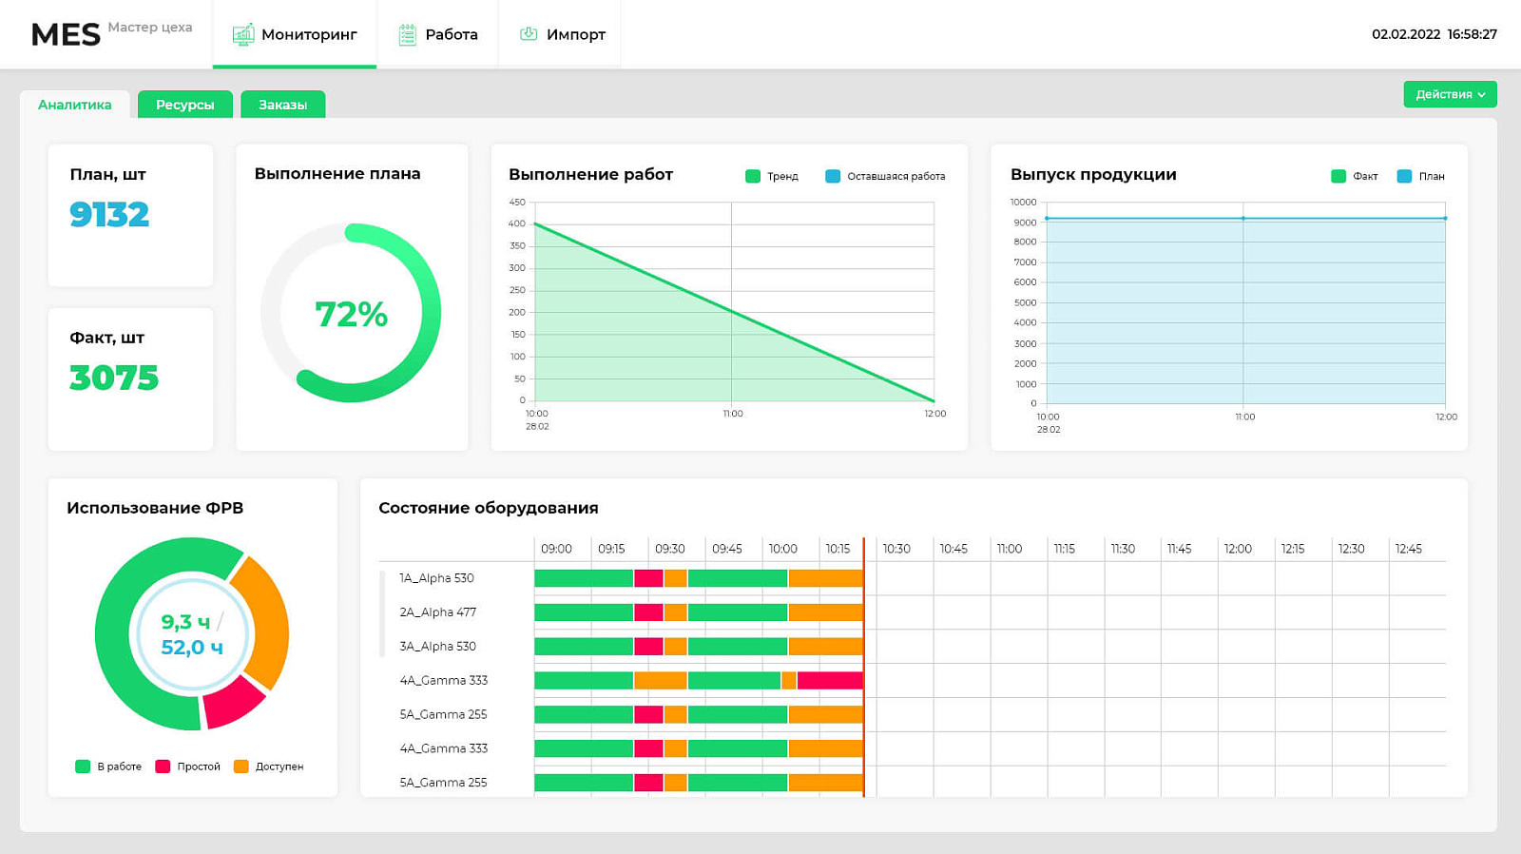Click the Мастер цеха label
The height and width of the screenshot is (854, 1521).
coord(150,27)
